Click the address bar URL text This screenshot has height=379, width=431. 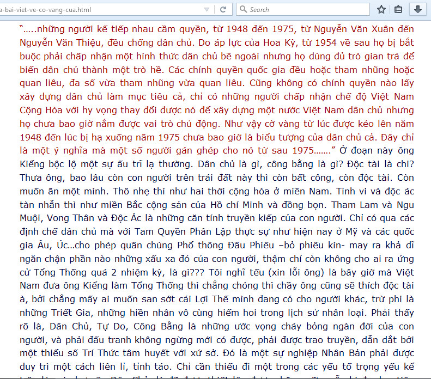click(45, 10)
